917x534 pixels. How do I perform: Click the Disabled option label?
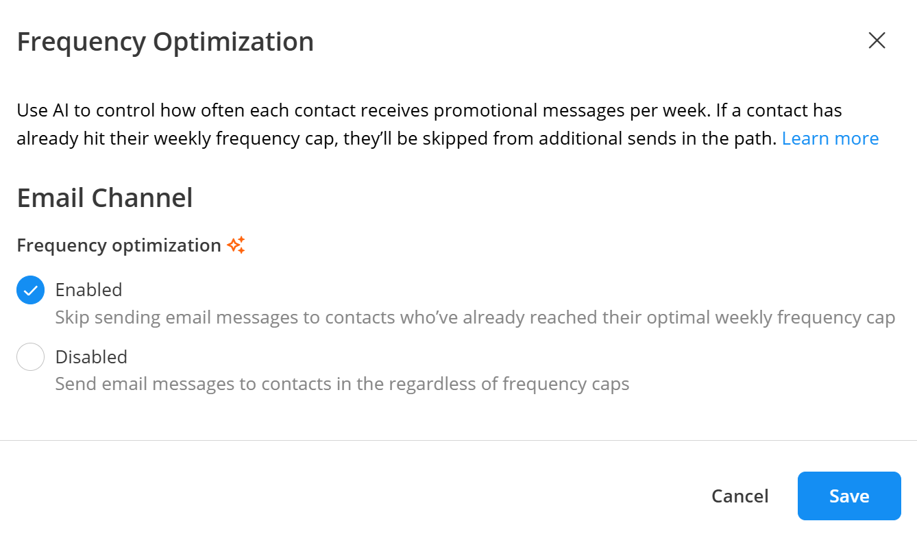(x=91, y=357)
